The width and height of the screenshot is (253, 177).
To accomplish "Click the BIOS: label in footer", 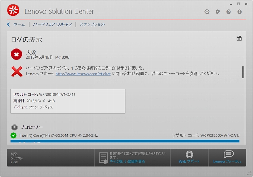I will coord(14,163).
